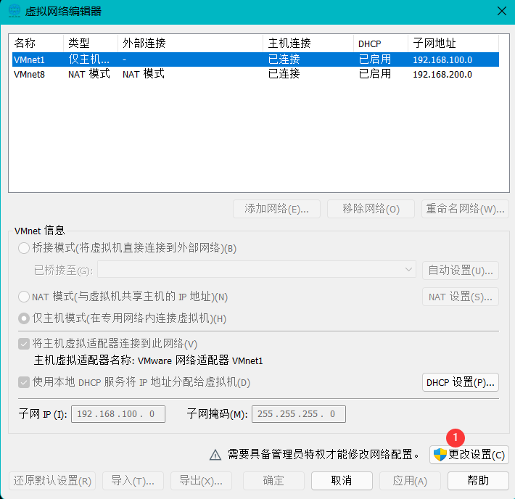Click the 子网地址 column header

pos(453,43)
